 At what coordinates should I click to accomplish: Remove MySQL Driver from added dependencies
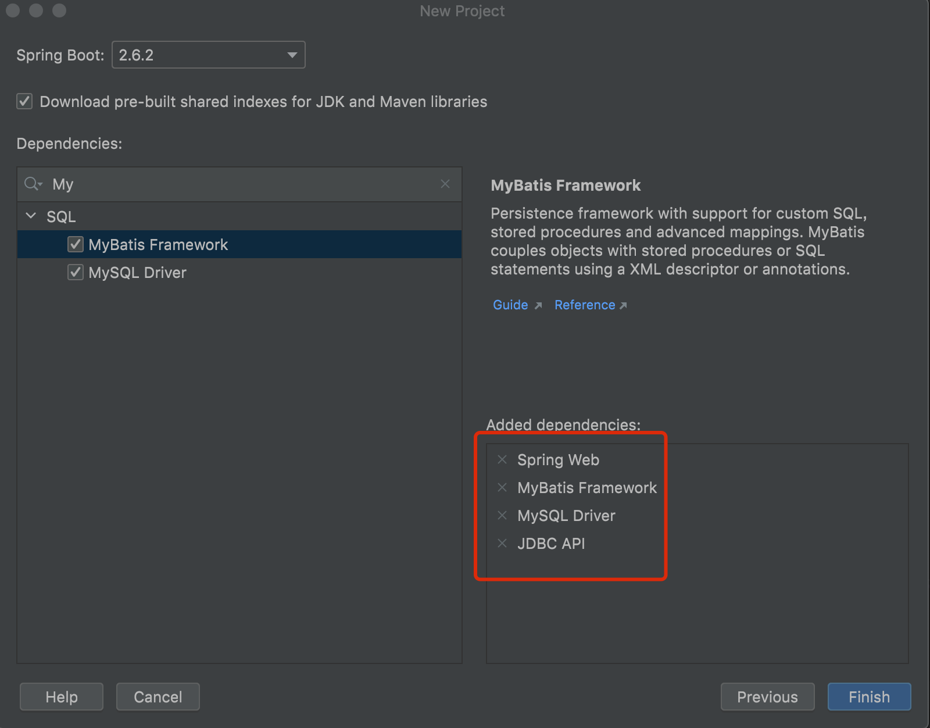pos(502,515)
